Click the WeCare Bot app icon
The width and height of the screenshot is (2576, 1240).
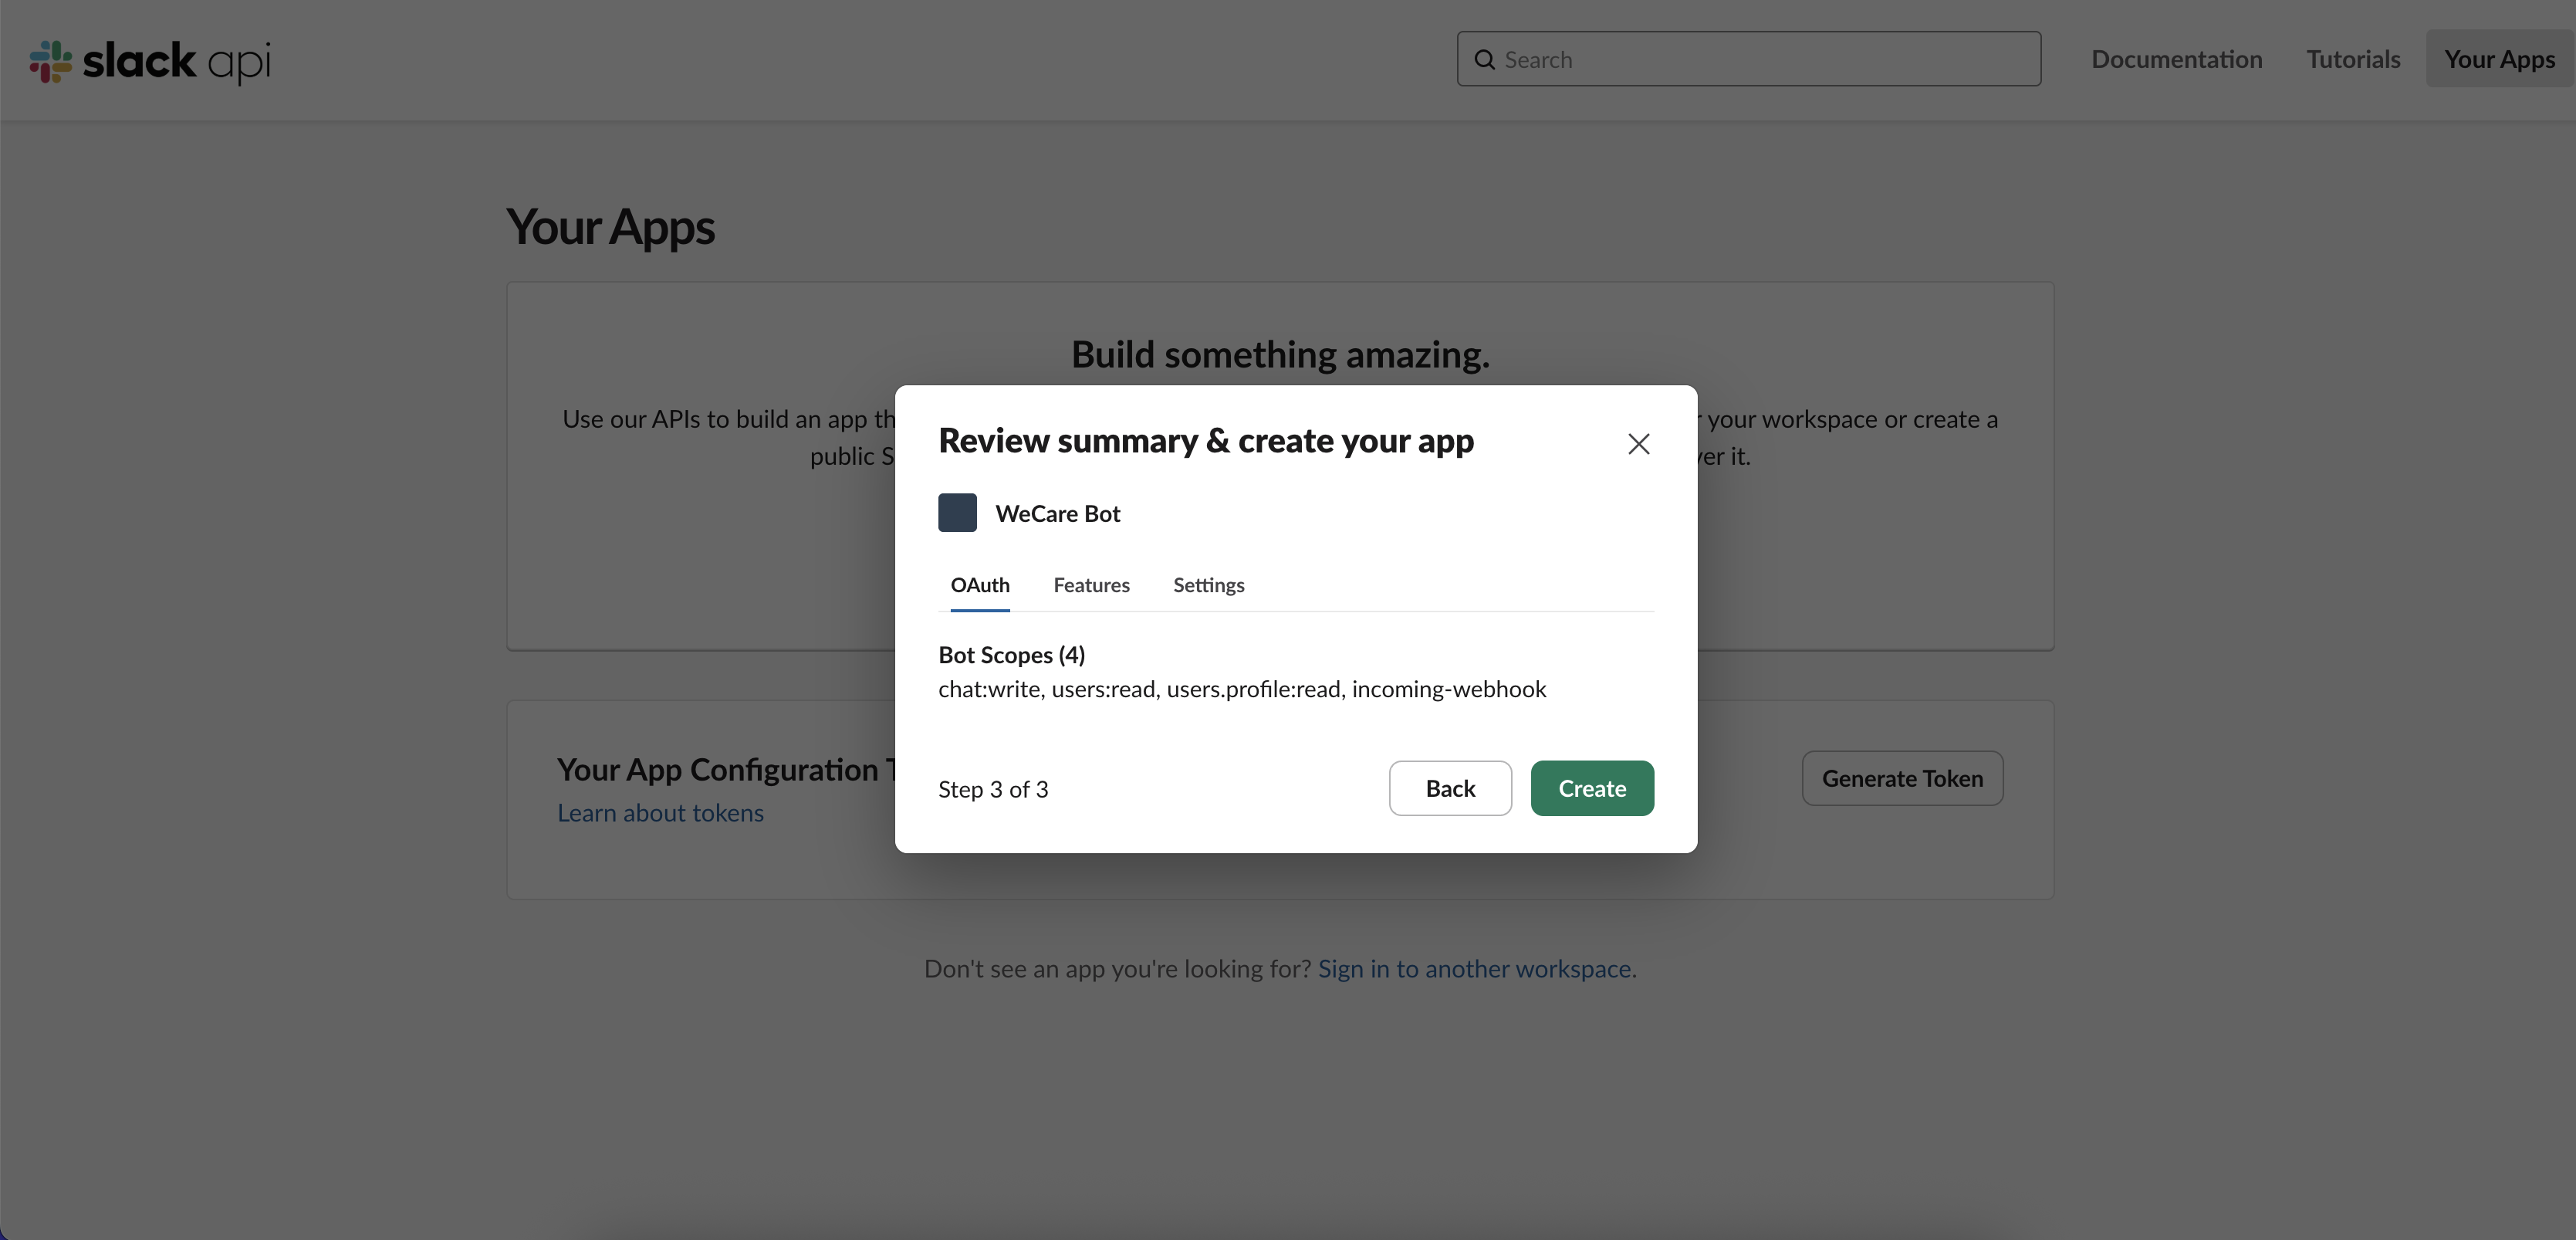(x=957, y=513)
